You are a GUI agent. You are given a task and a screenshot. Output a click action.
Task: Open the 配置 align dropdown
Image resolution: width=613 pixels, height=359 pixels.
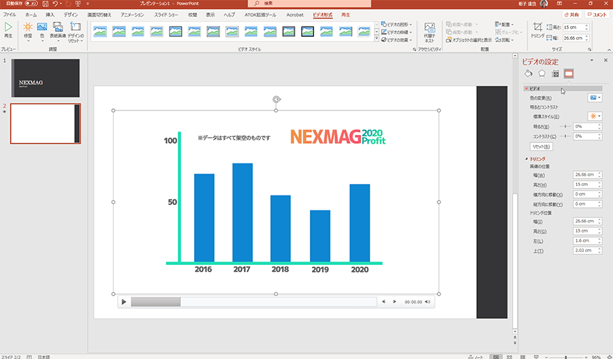click(504, 25)
